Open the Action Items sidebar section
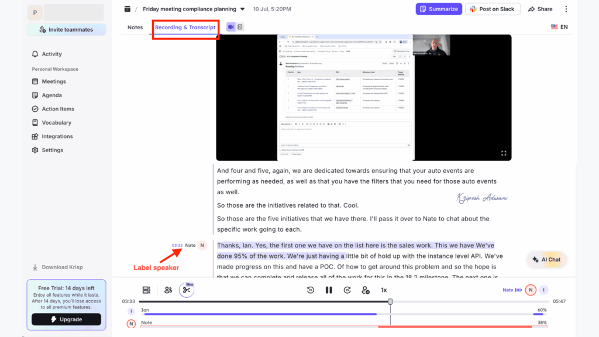 [x=58, y=108]
